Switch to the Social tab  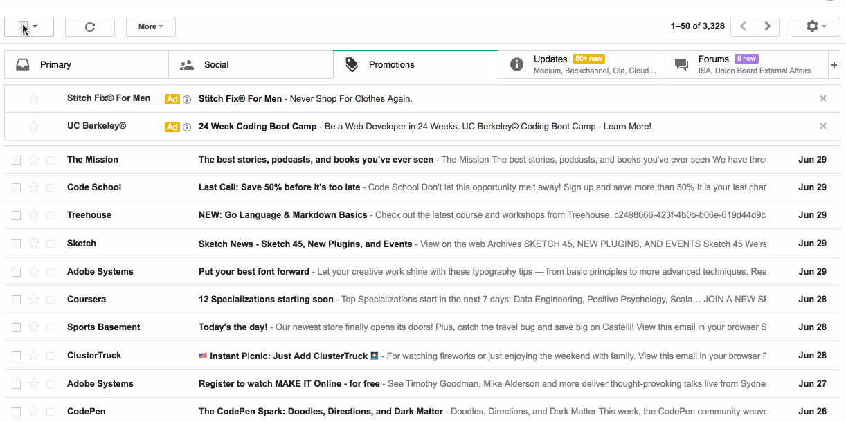pos(251,64)
